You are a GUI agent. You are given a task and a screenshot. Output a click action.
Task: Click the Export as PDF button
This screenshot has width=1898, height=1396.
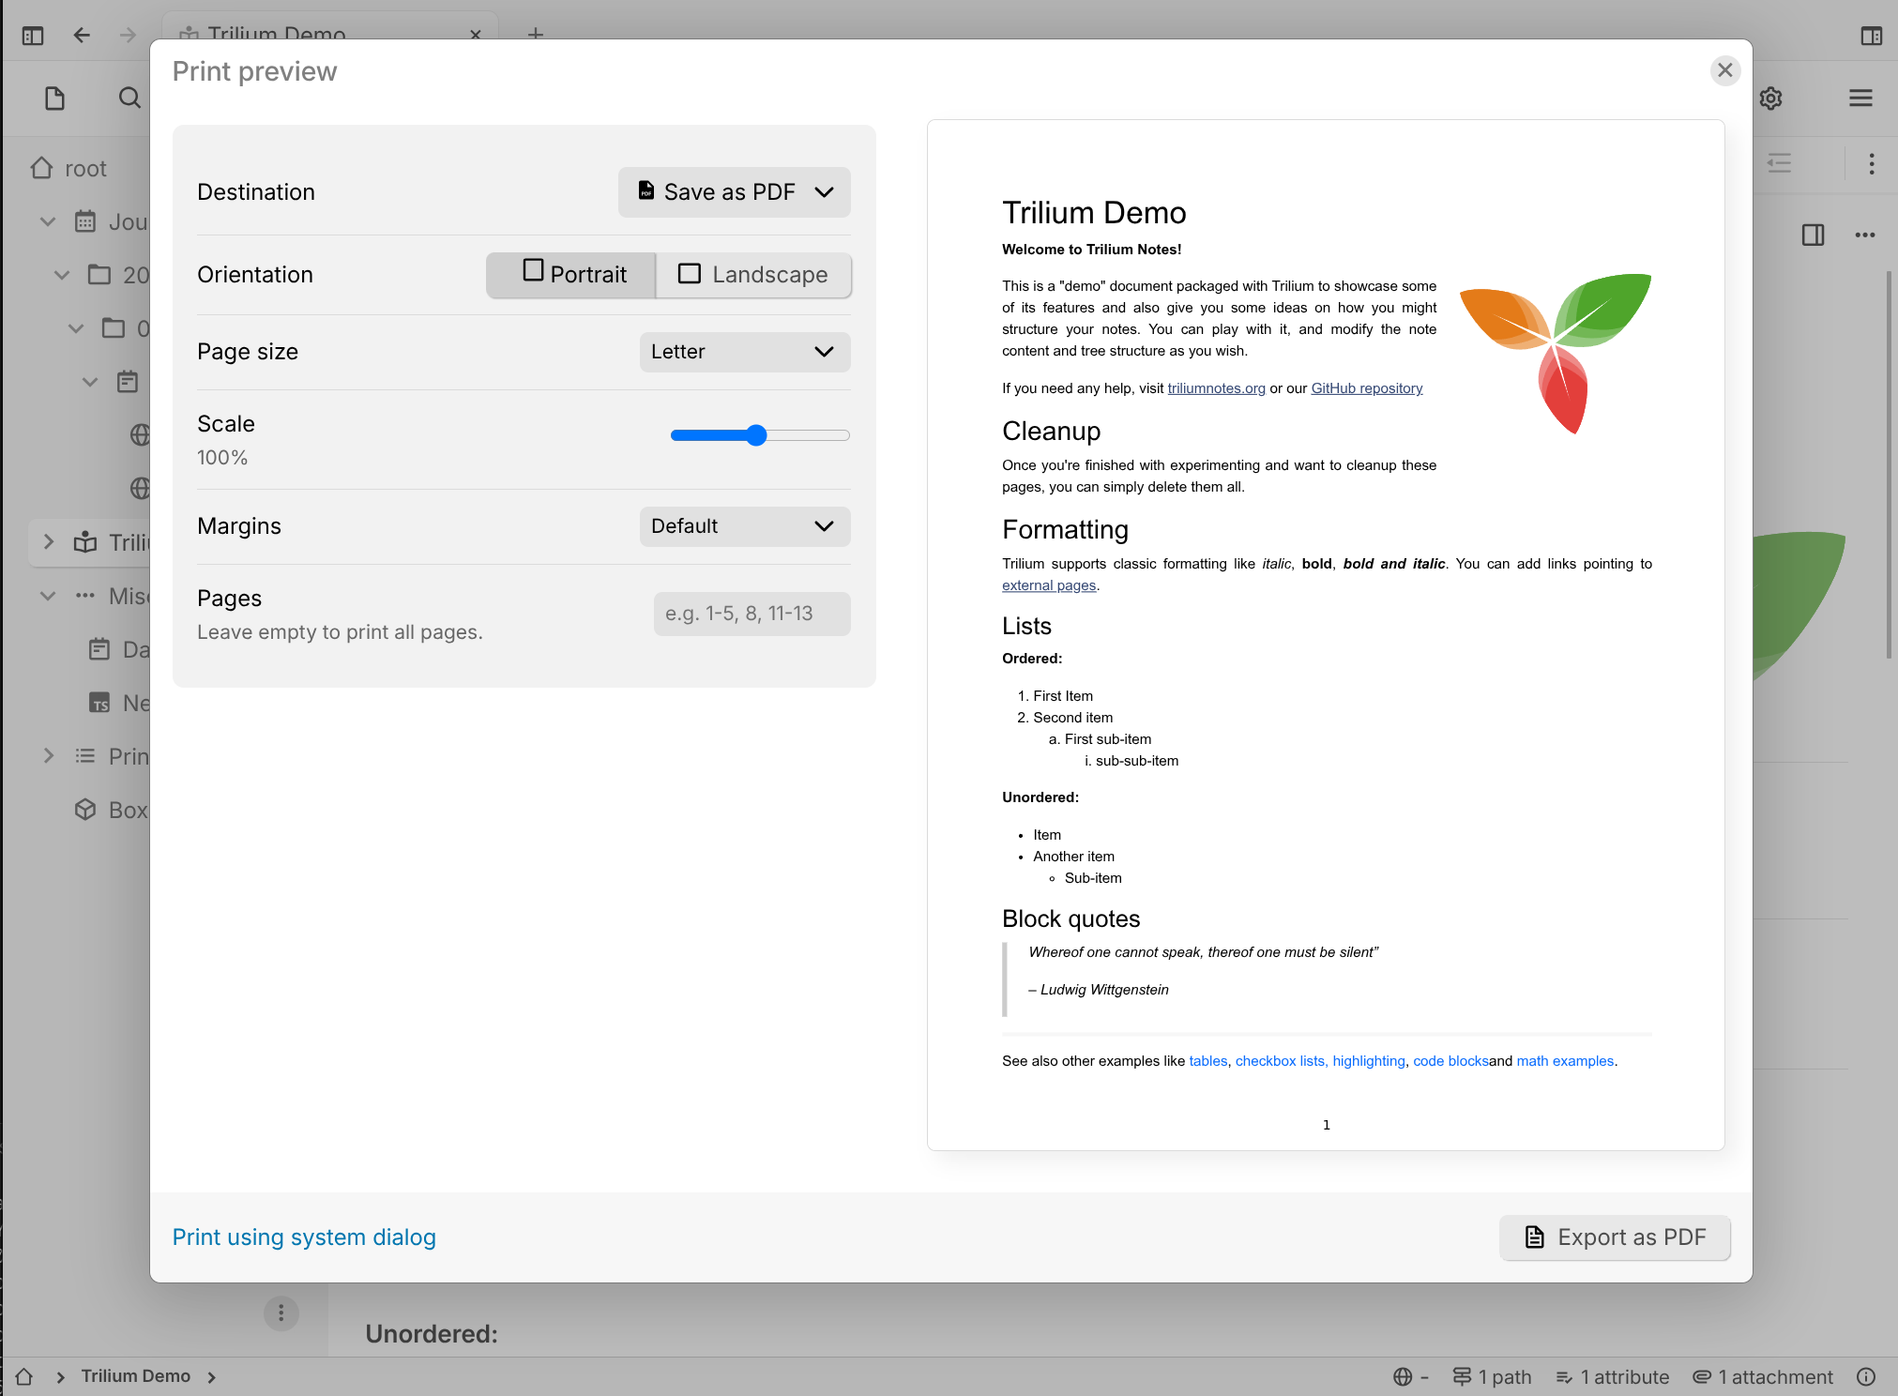click(x=1615, y=1237)
